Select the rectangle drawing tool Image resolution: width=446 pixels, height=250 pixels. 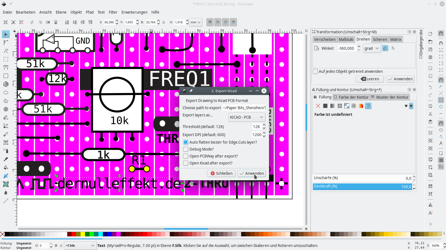pos(6,76)
